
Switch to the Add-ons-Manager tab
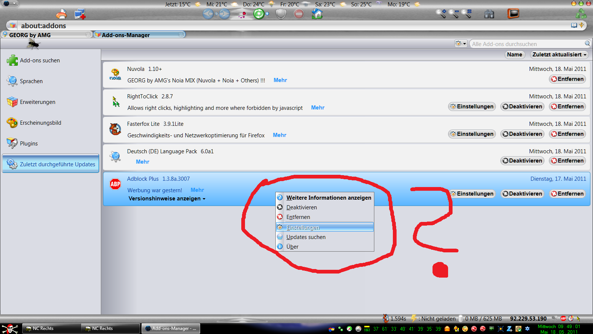point(139,35)
